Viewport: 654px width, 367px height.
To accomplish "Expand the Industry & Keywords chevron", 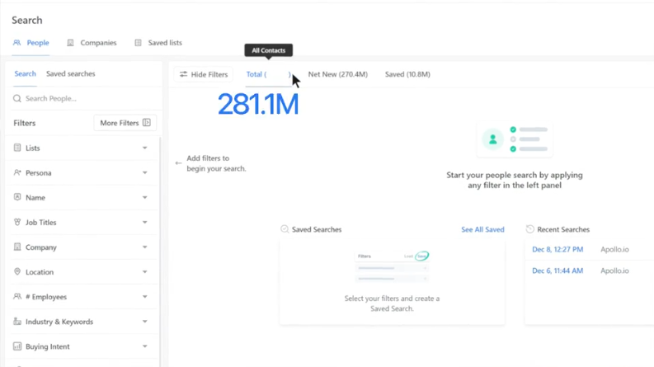I will click(144, 322).
